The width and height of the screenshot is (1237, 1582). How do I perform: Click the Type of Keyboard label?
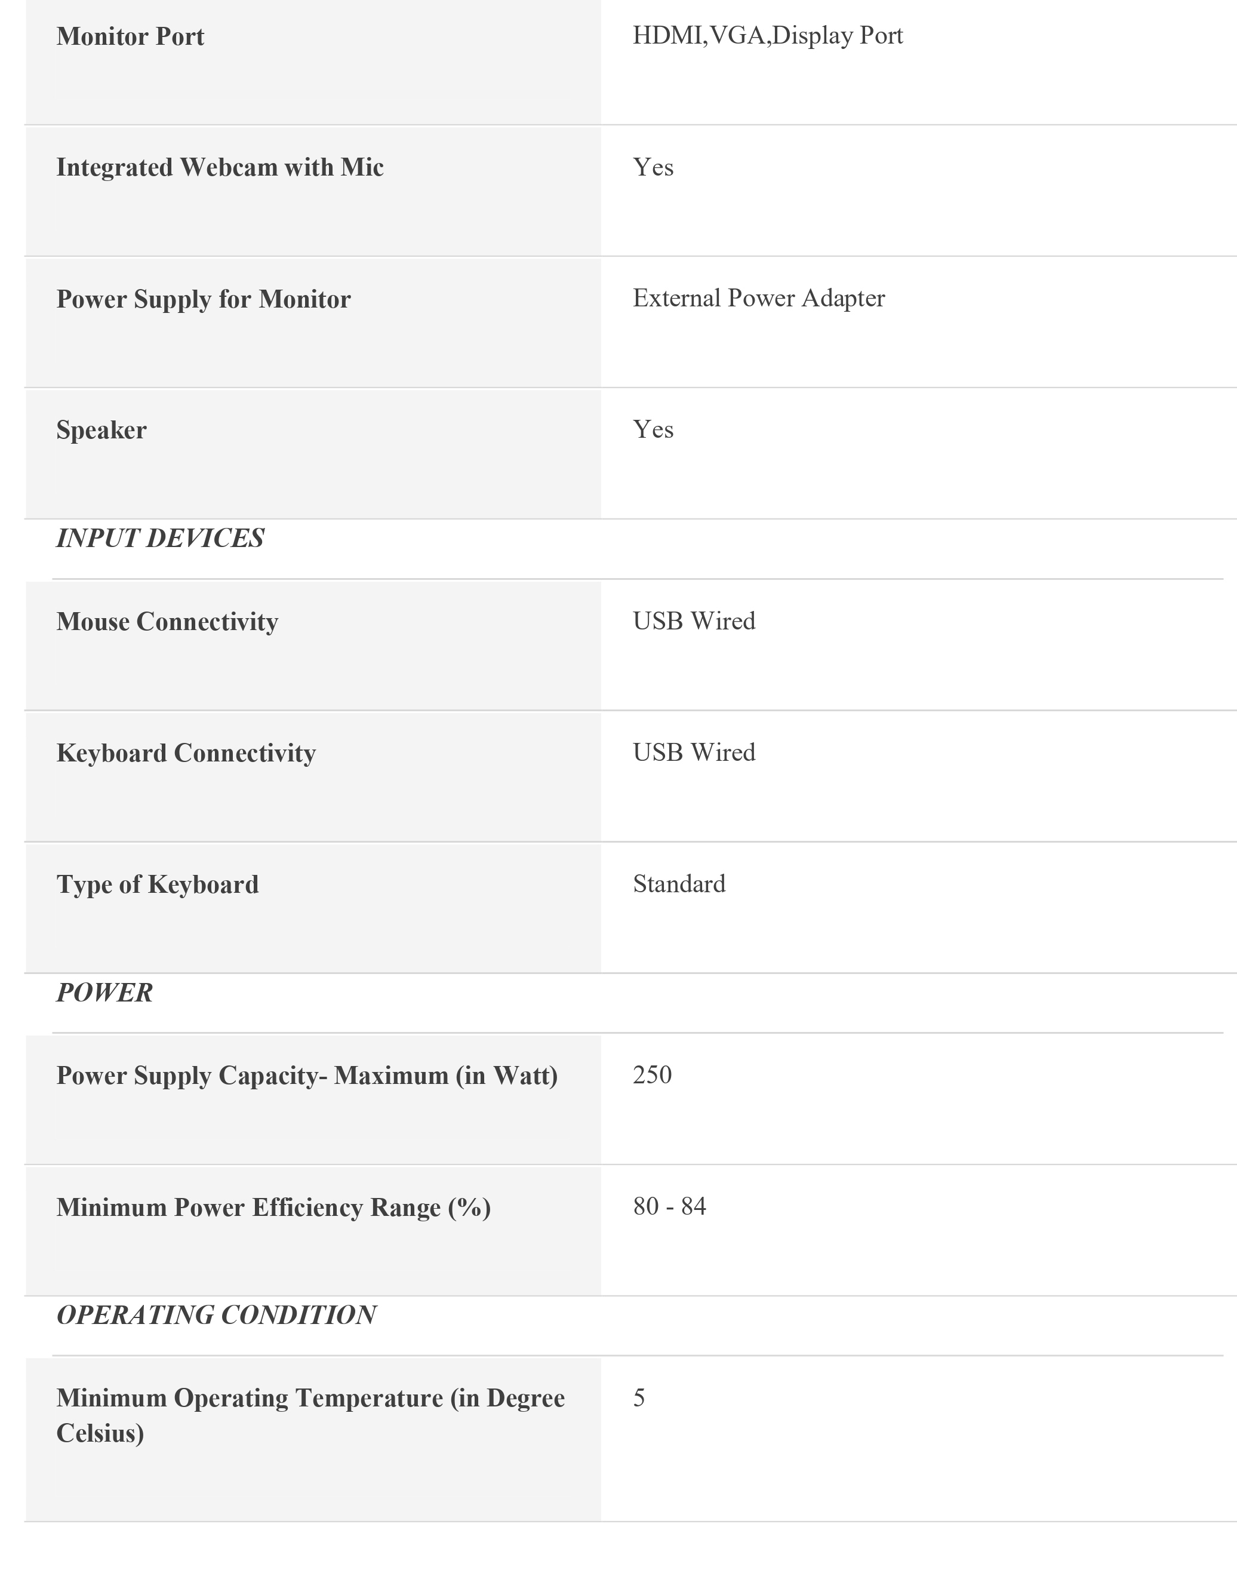157,884
